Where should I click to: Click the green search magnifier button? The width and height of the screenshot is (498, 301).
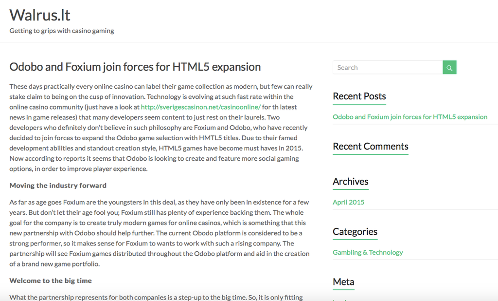coord(449,67)
